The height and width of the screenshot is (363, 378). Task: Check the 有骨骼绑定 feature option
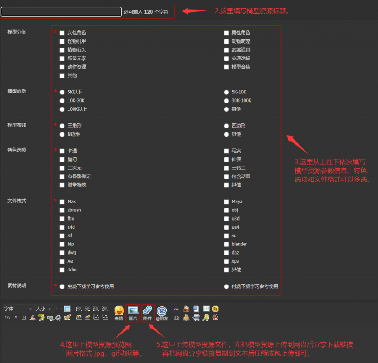[x=62, y=177]
